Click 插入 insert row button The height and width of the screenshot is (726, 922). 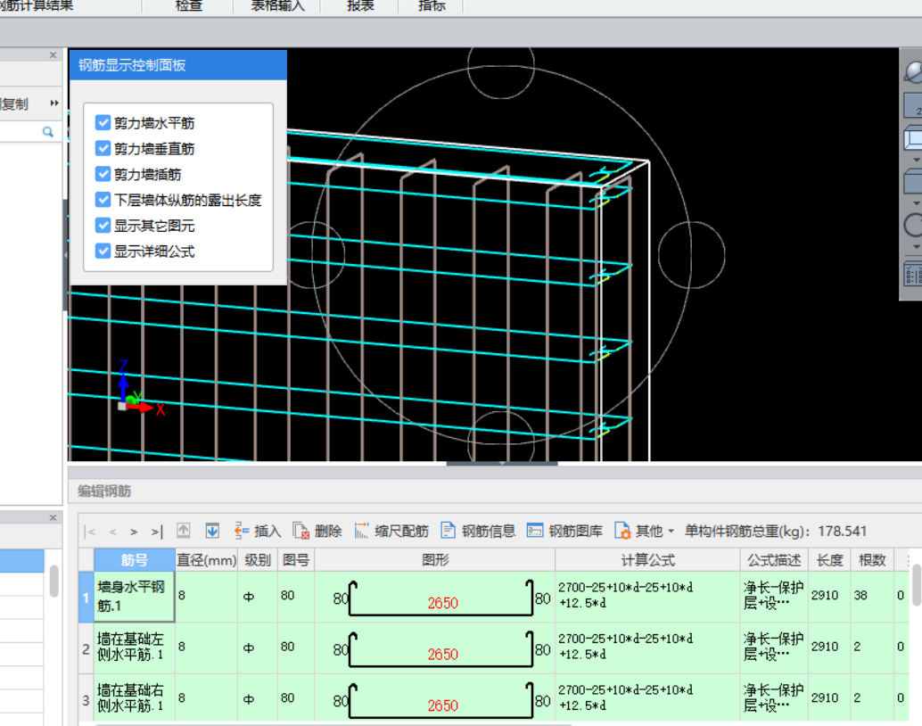258,532
